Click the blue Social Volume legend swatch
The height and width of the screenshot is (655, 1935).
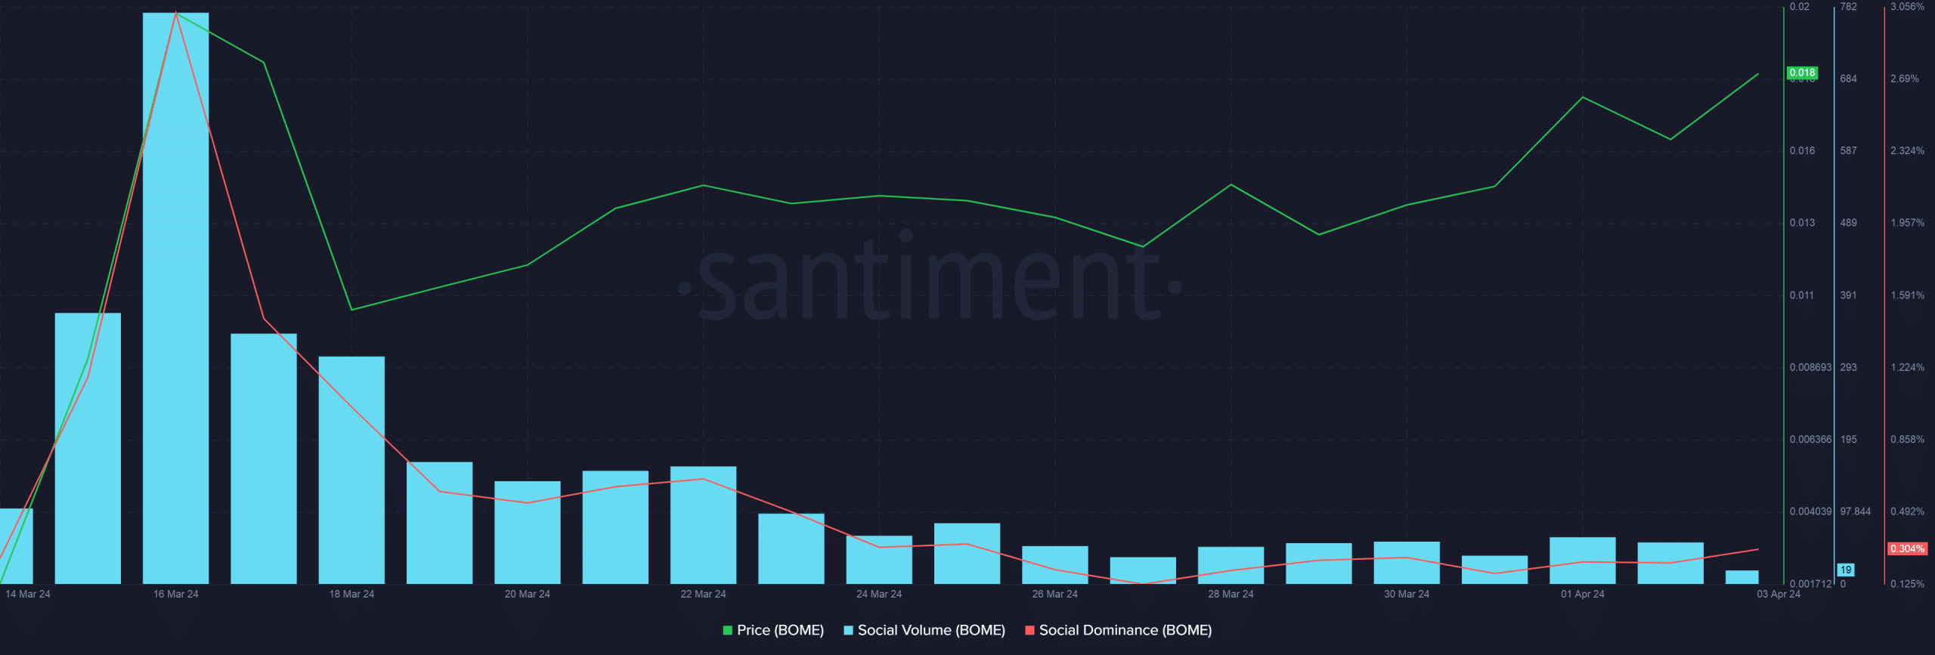[848, 630]
